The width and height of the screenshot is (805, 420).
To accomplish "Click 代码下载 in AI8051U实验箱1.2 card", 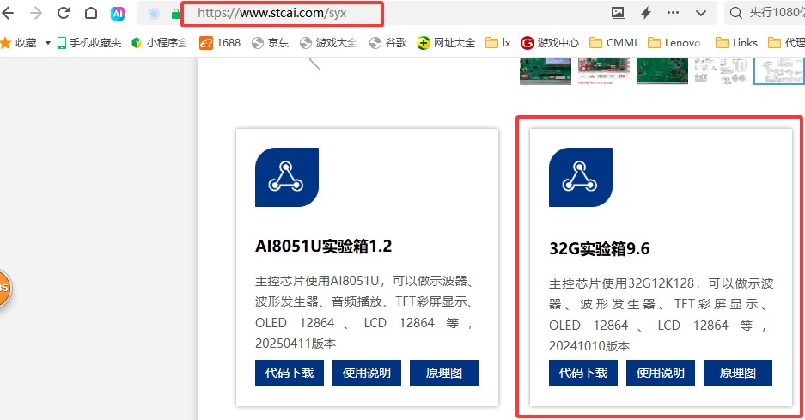I will tap(289, 373).
